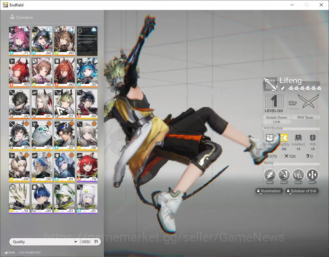The height and width of the screenshot is (257, 329).
Task: Click the PHY Susc. tag
Action: 306,118
